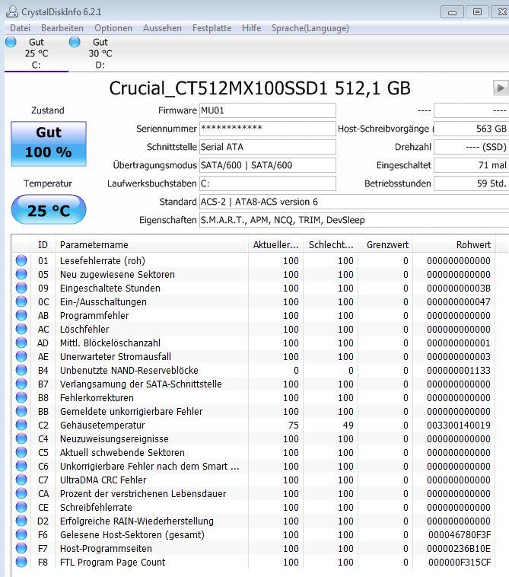Screen dimensions: 509x577
Task: Click status icon for UltraDMA CRC Fehler
Action: click(x=21, y=480)
